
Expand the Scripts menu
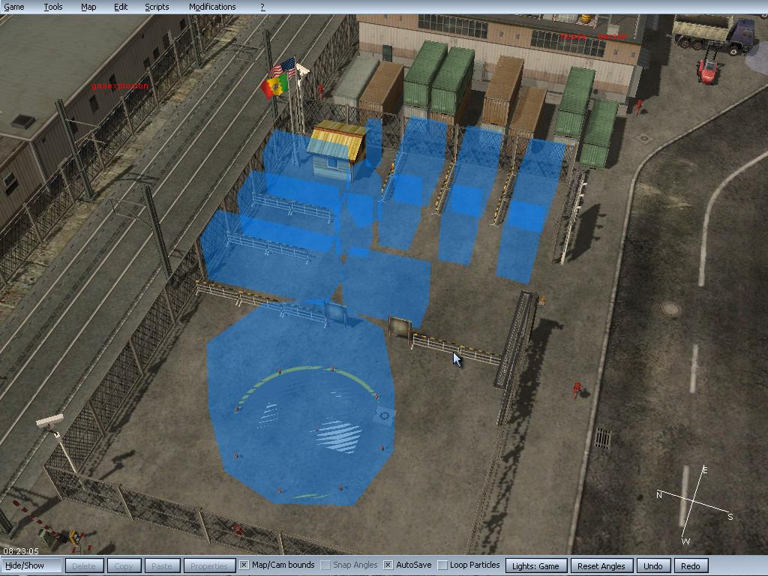tap(157, 7)
